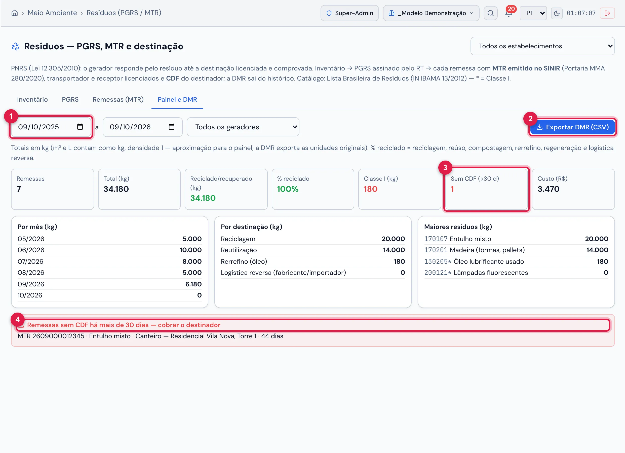Screen dimensions: 625x453
Task: Click the Classe I (kg) 180 card
Action: pos(400,189)
